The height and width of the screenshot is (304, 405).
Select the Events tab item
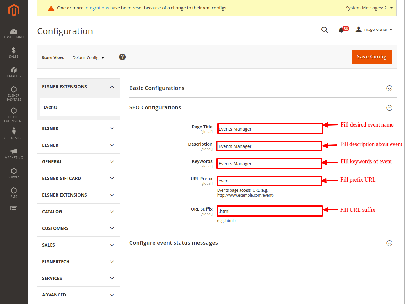click(51, 107)
